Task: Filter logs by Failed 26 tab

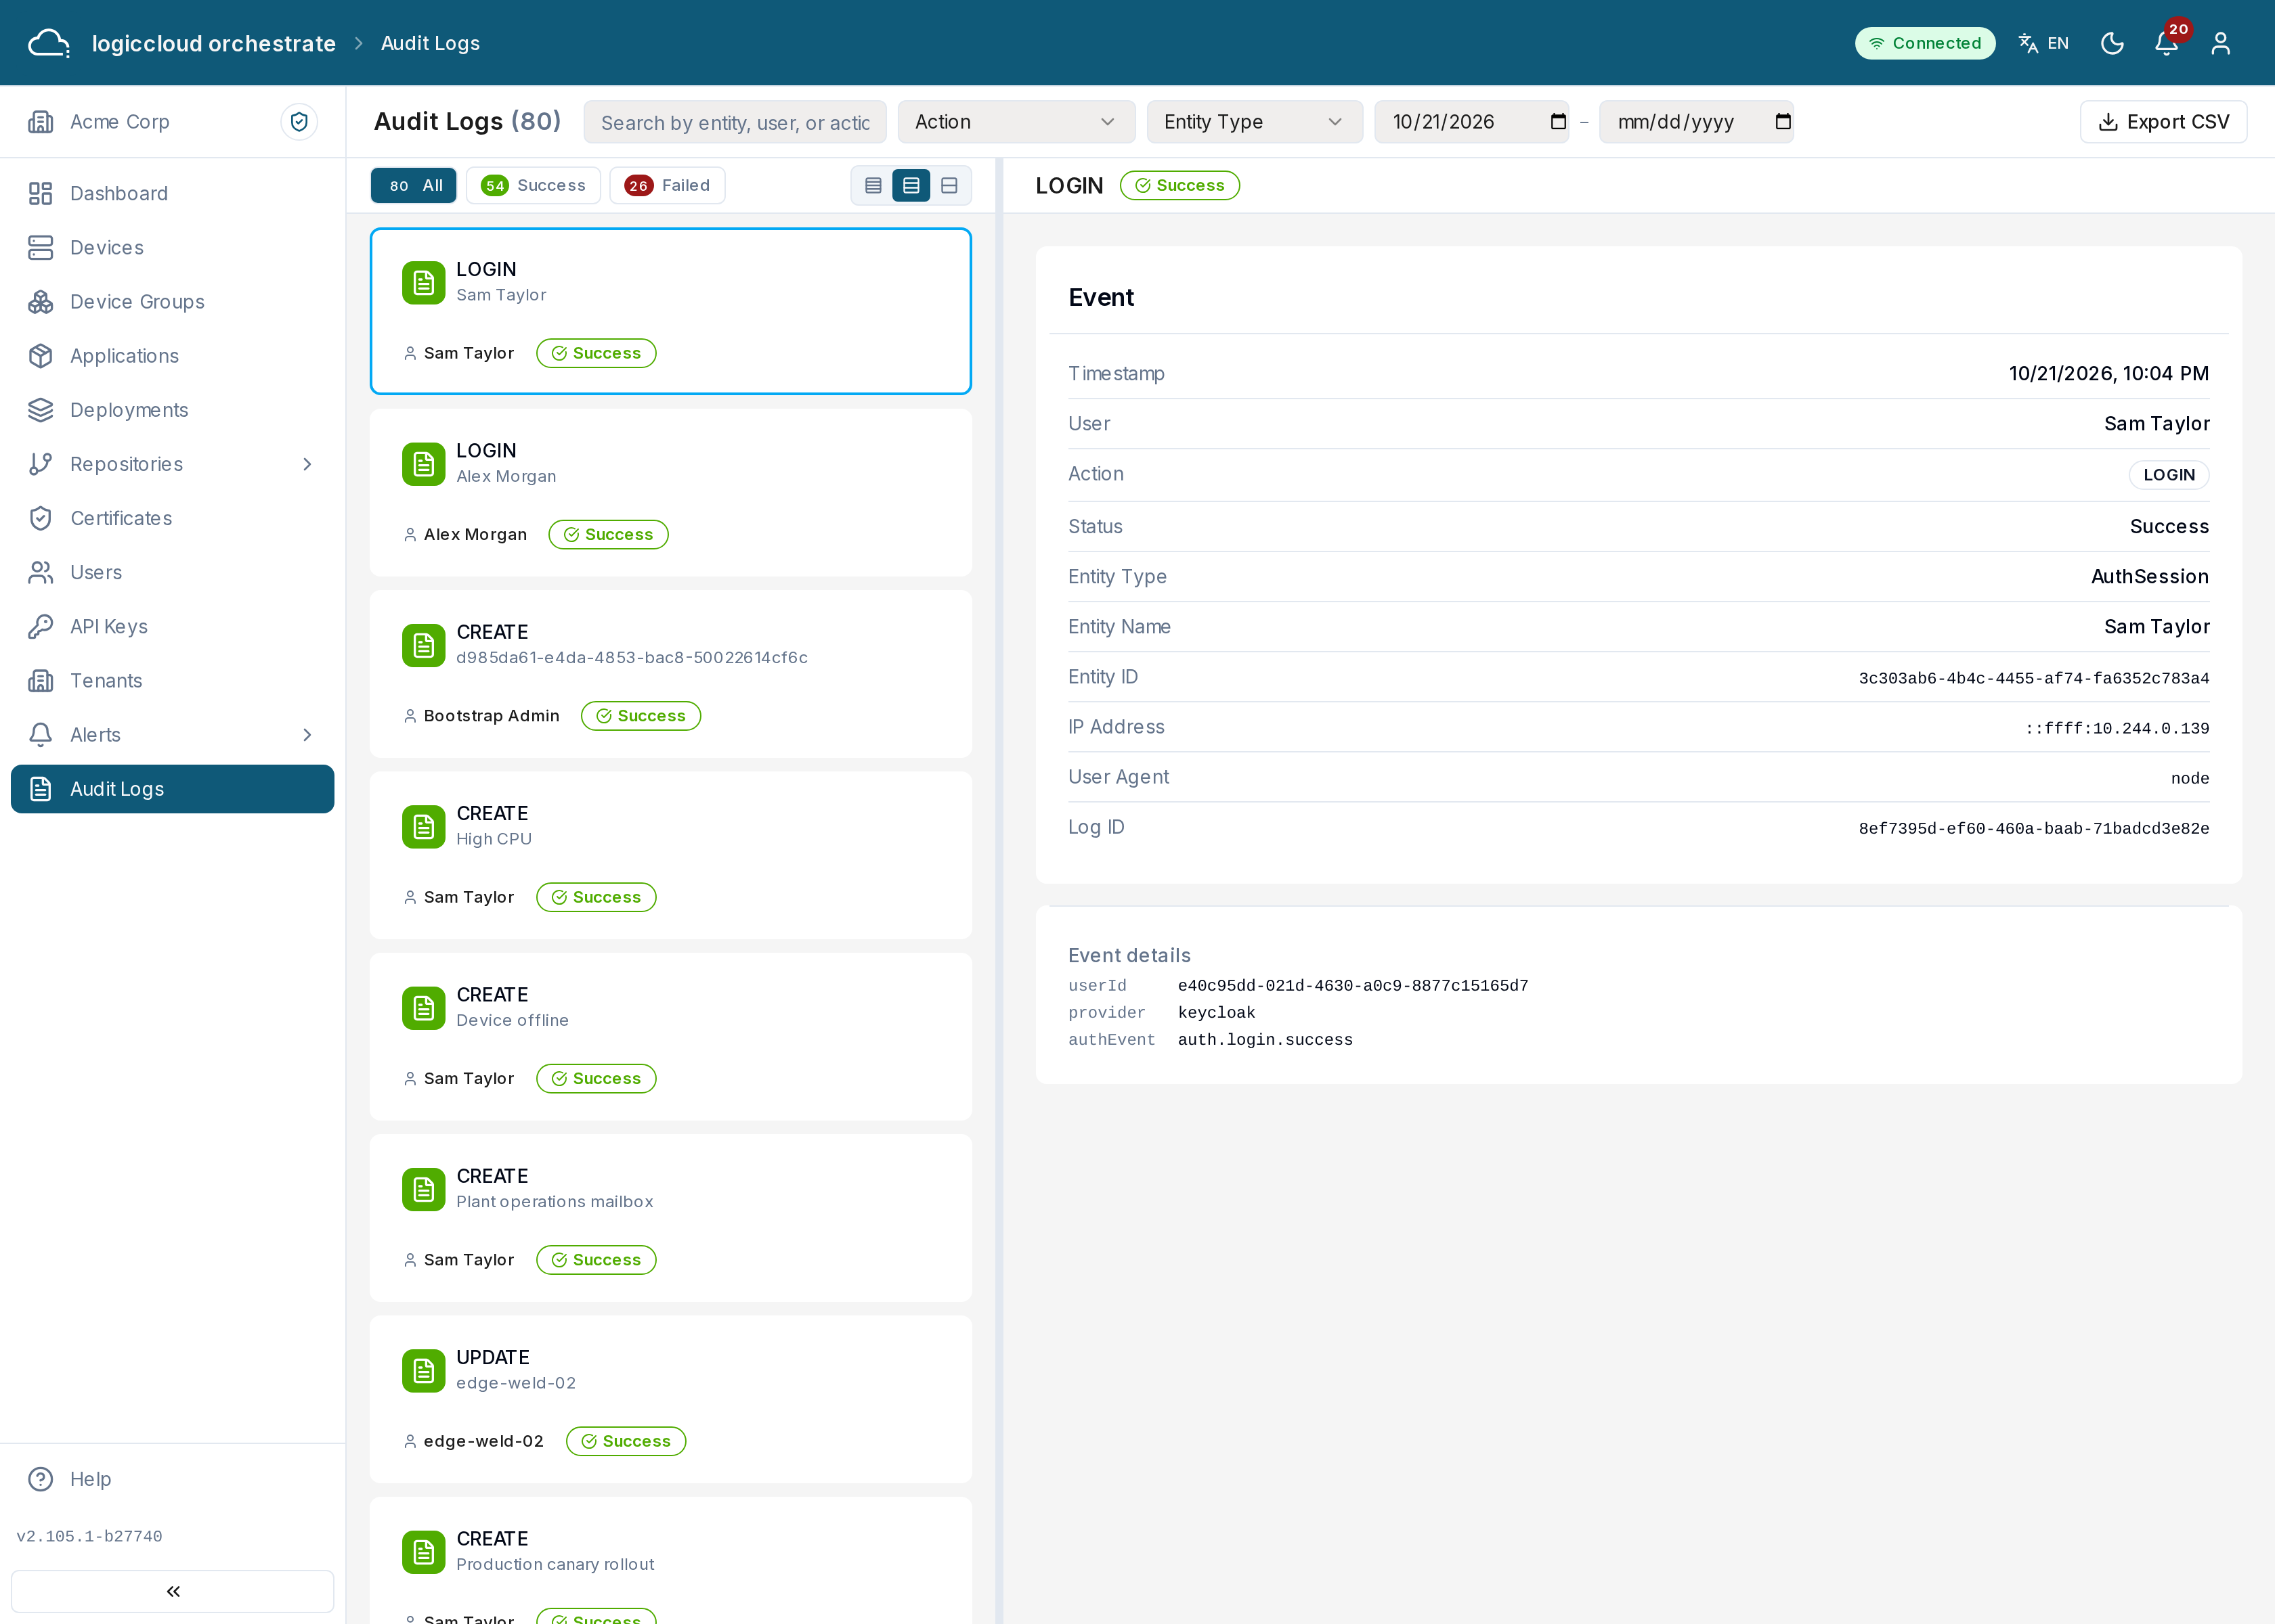Action: [668, 185]
